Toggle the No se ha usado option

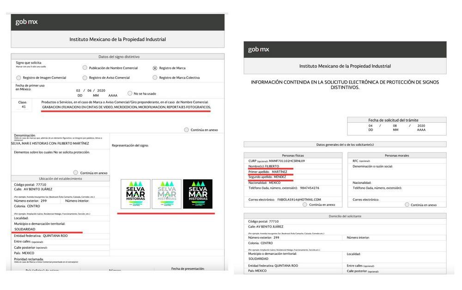130,93
